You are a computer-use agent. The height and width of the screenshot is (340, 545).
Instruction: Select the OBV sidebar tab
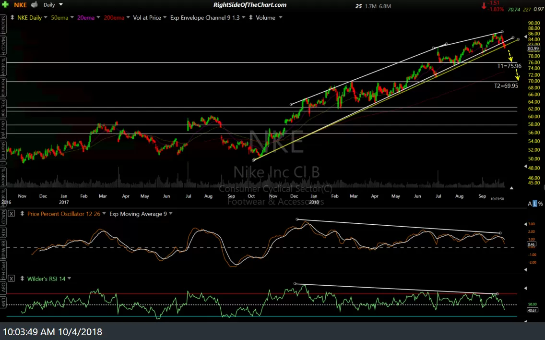click(3, 288)
